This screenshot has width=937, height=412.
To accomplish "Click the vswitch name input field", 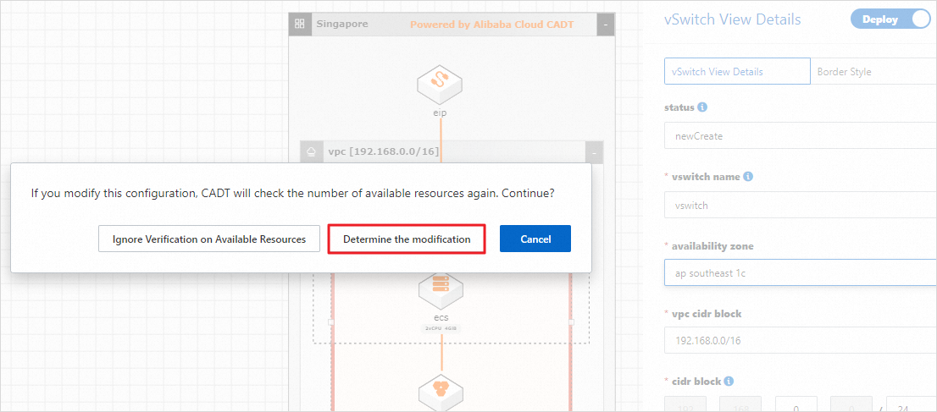I will click(x=800, y=205).
